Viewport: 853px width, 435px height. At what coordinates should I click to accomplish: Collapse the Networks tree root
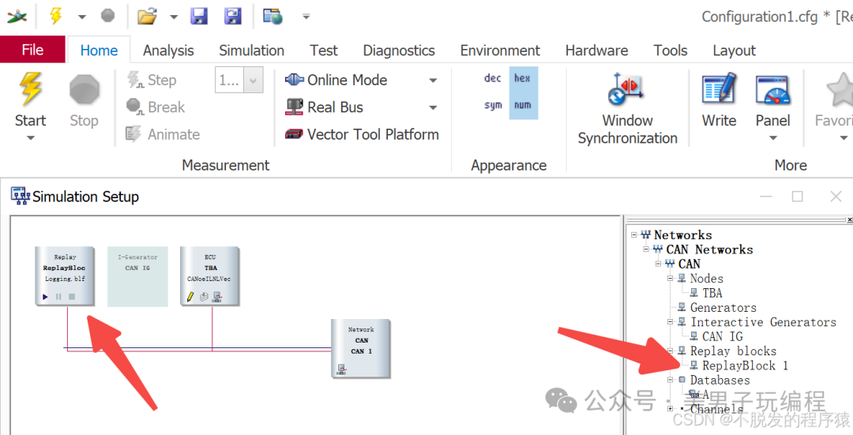(x=633, y=235)
